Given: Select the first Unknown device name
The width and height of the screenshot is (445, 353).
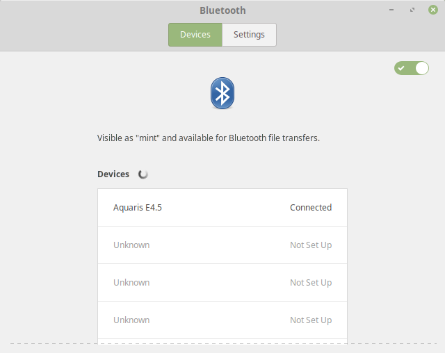Looking at the screenshot, I should pyautogui.click(x=131, y=245).
